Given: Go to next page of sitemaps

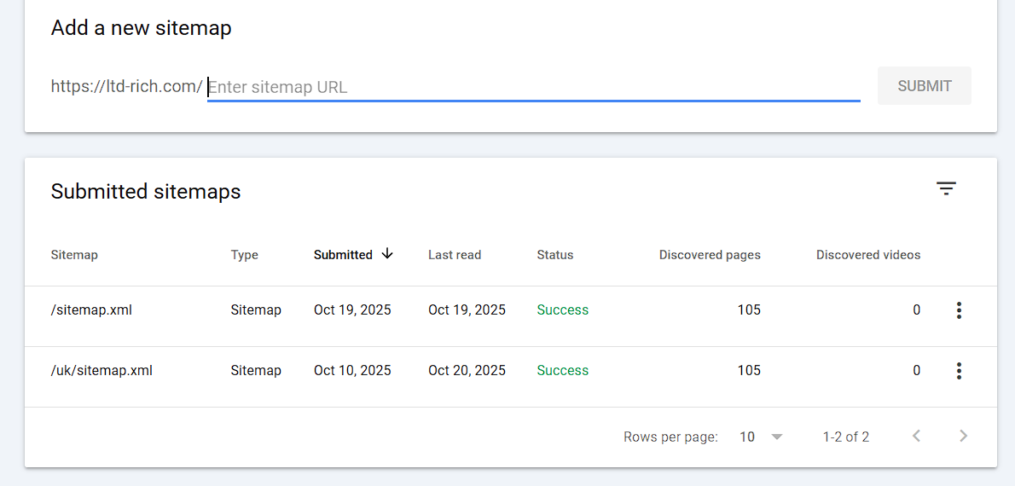Looking at the screenshot, I should tap(963, 437).
